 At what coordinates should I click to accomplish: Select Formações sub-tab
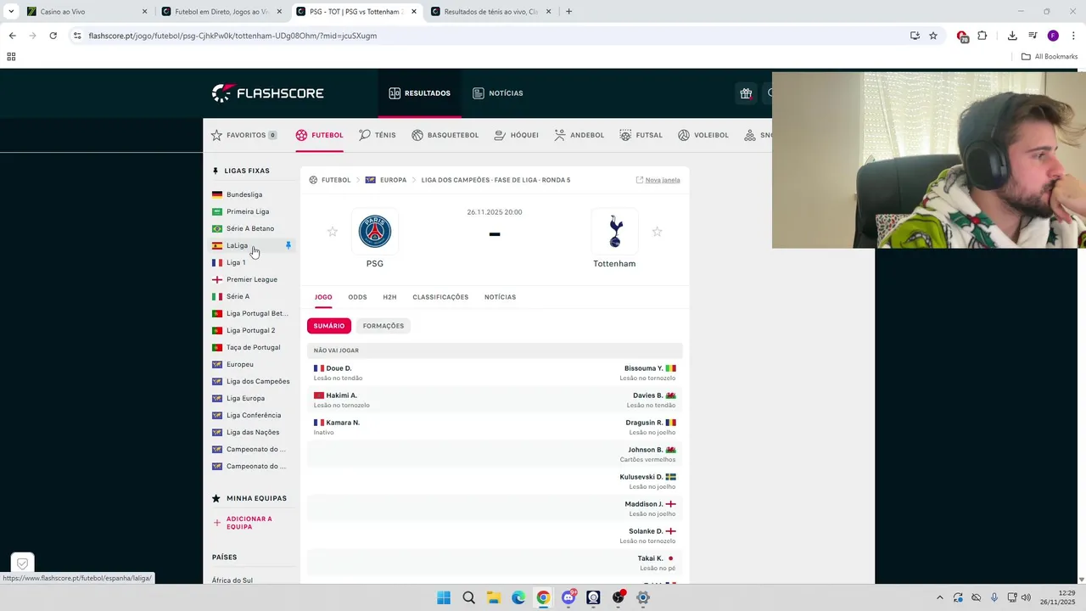pos(383,326)
